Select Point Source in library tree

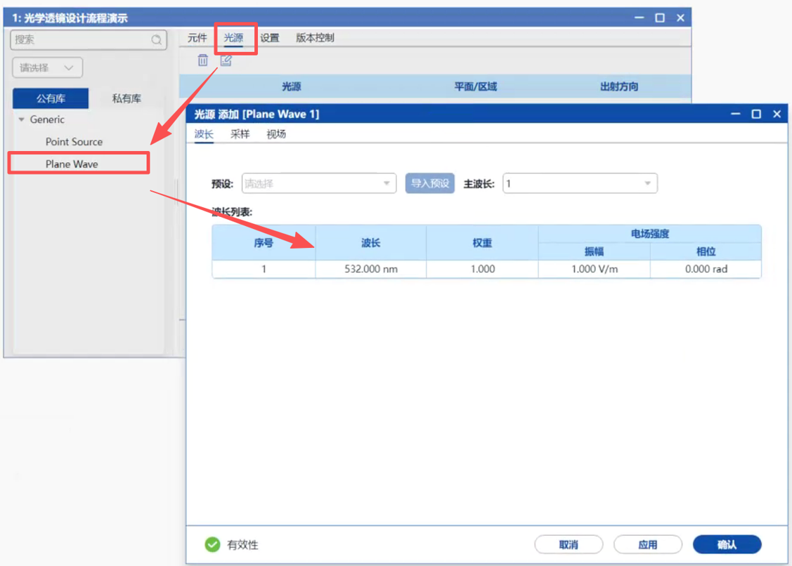coord(74,142)
